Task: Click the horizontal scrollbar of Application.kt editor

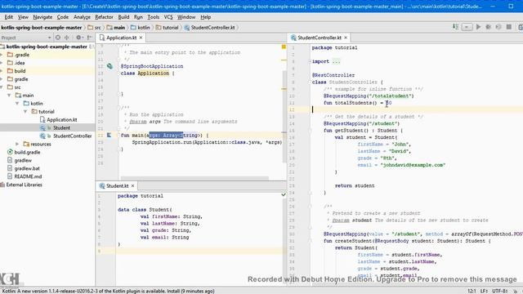Action: click(194, 178)
